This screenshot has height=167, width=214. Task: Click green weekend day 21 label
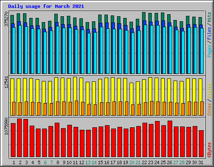(x=138, y=162)
